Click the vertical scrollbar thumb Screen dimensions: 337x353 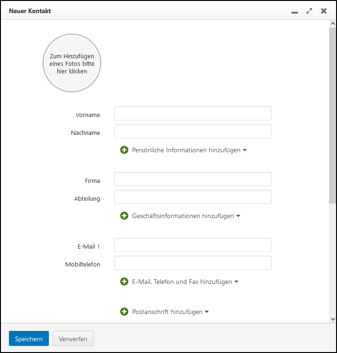click(x=332, y=116)
